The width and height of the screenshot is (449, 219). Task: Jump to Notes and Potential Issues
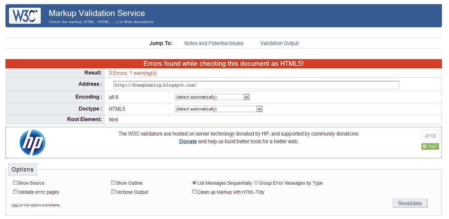pos(214,43)
